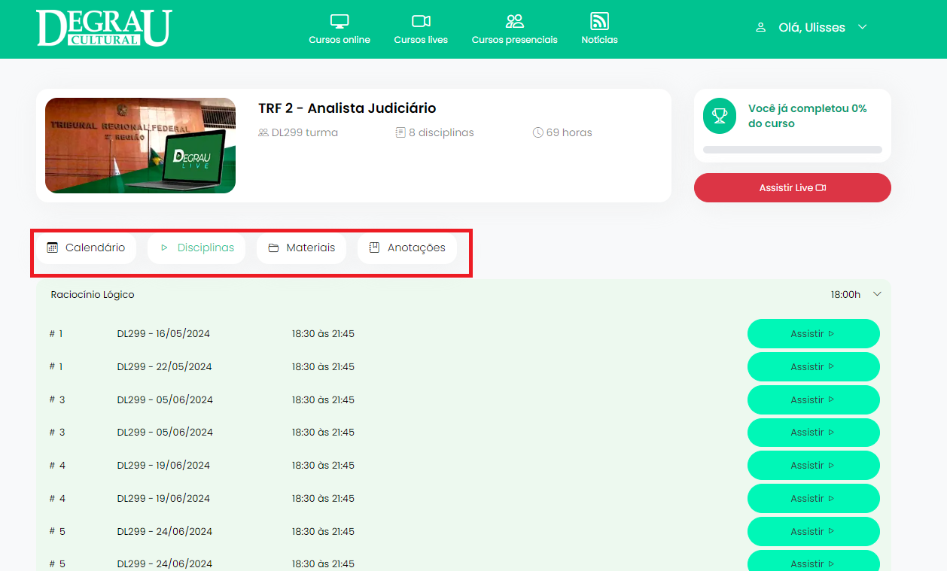Open the Anotações tab
This screenshot has height=571, width=947.
pos(407,248)
